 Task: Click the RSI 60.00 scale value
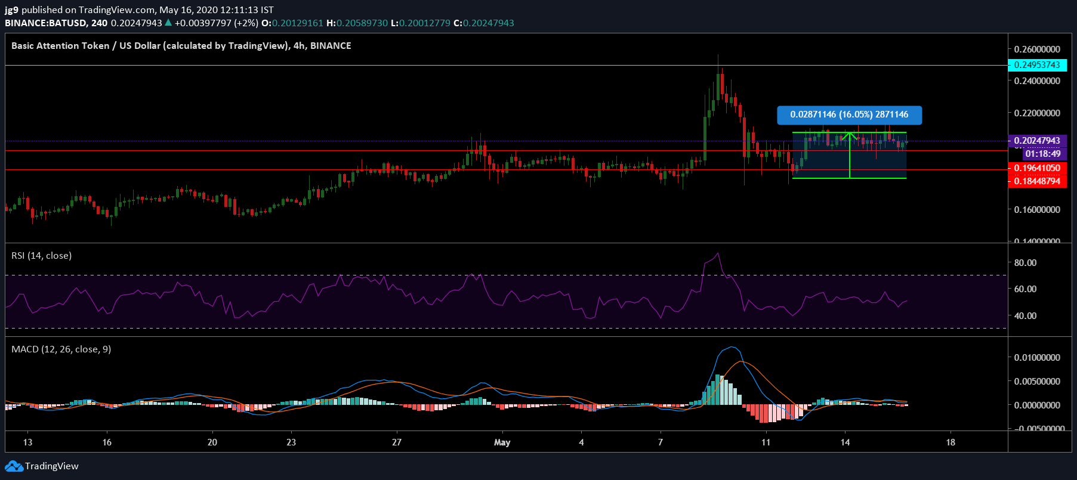[x=1025, y=289]
